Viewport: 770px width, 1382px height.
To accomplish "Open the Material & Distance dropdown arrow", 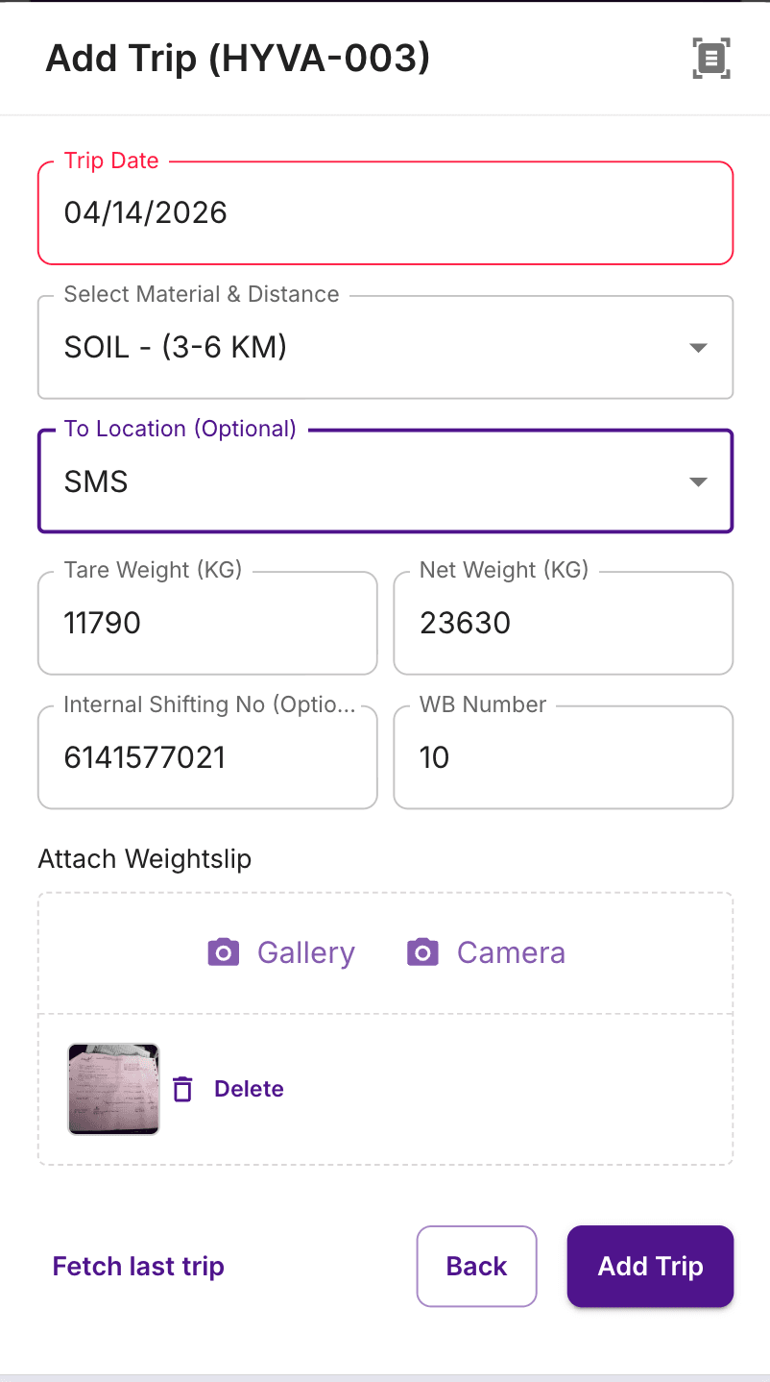I will pos(699,348).
